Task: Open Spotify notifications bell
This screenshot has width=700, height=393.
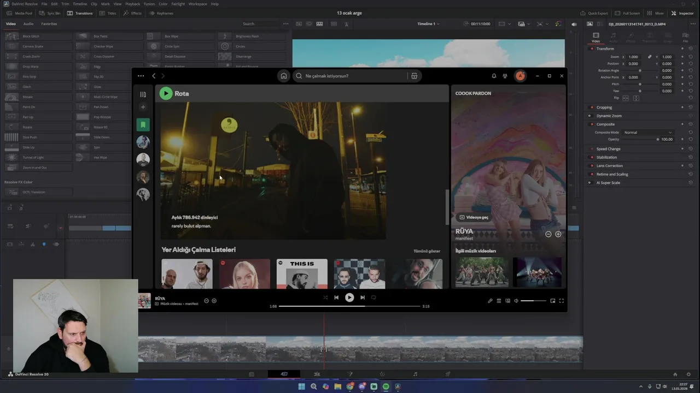Action: tap(494, 76)
